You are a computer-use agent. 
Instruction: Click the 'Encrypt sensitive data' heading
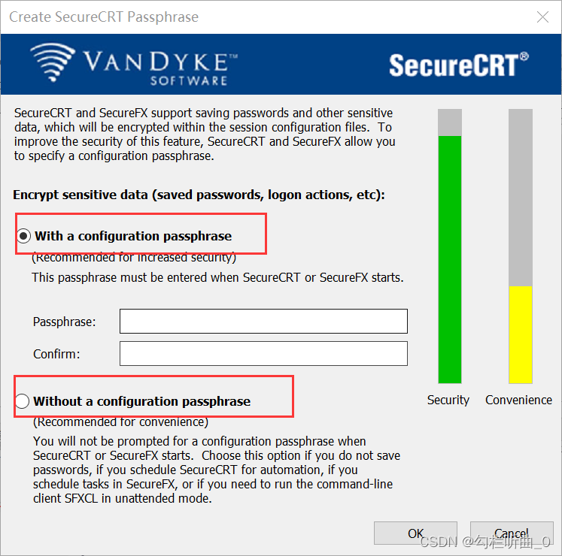point(199,195)
